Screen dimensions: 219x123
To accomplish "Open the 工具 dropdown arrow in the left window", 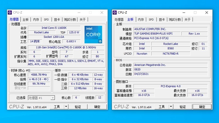I will [66, 107].
